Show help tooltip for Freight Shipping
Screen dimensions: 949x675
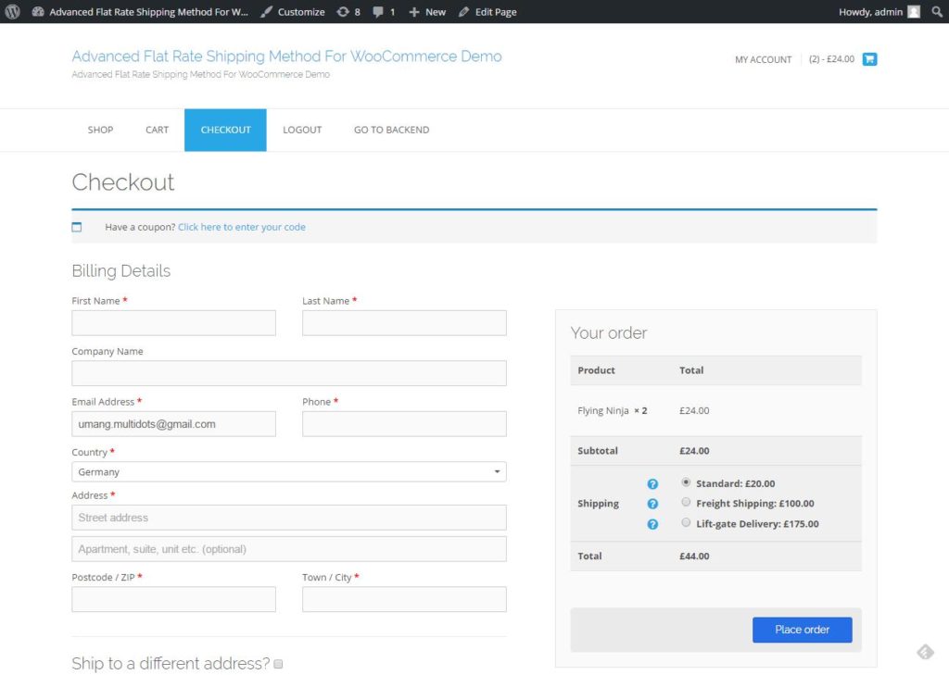point(652,504)
